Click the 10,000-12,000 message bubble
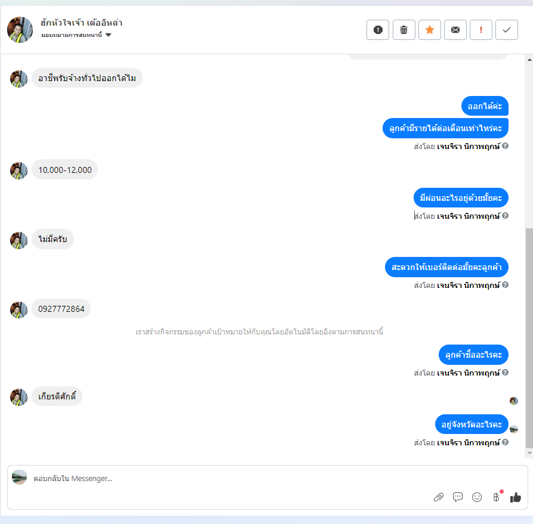 [x=65, y=169]
